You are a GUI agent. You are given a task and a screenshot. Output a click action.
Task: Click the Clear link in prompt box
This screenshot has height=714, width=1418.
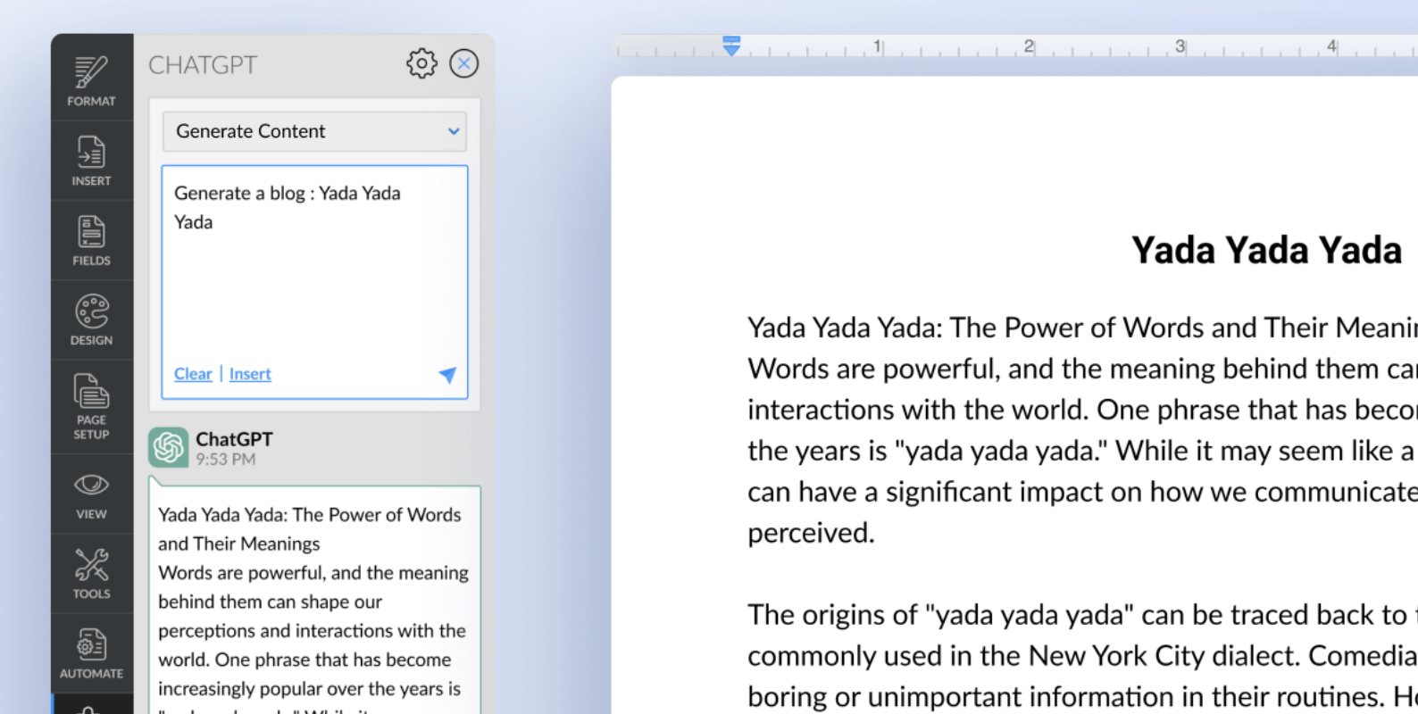tap(193, 374)
